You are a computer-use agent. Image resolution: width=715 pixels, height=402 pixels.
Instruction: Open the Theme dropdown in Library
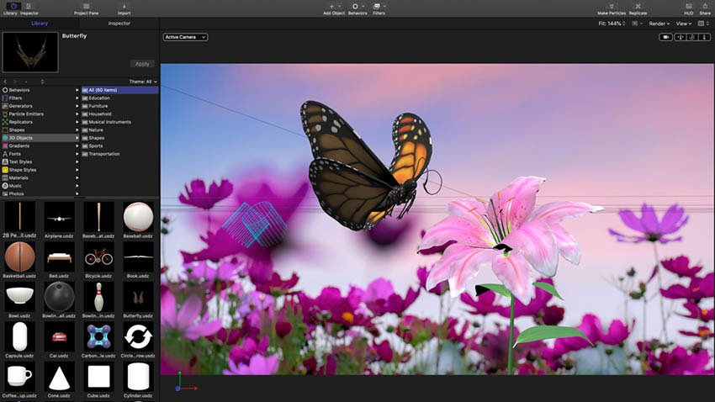pyautogui.click(x=142, y=82)
